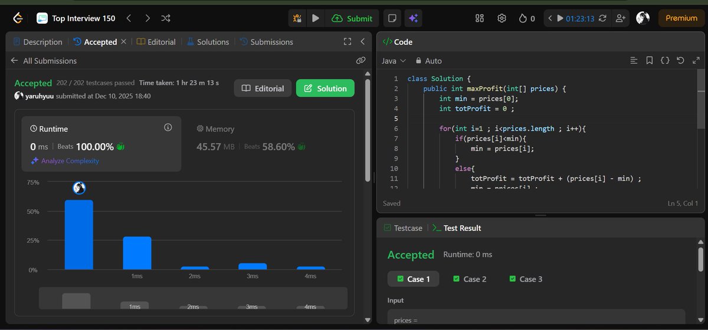Click Analyze Complexity link
This screenshot has height=330, width=708.
(65, 161)
